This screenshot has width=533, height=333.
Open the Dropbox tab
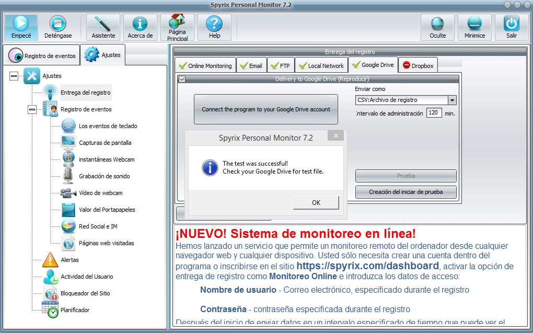[x=418, y=66]
